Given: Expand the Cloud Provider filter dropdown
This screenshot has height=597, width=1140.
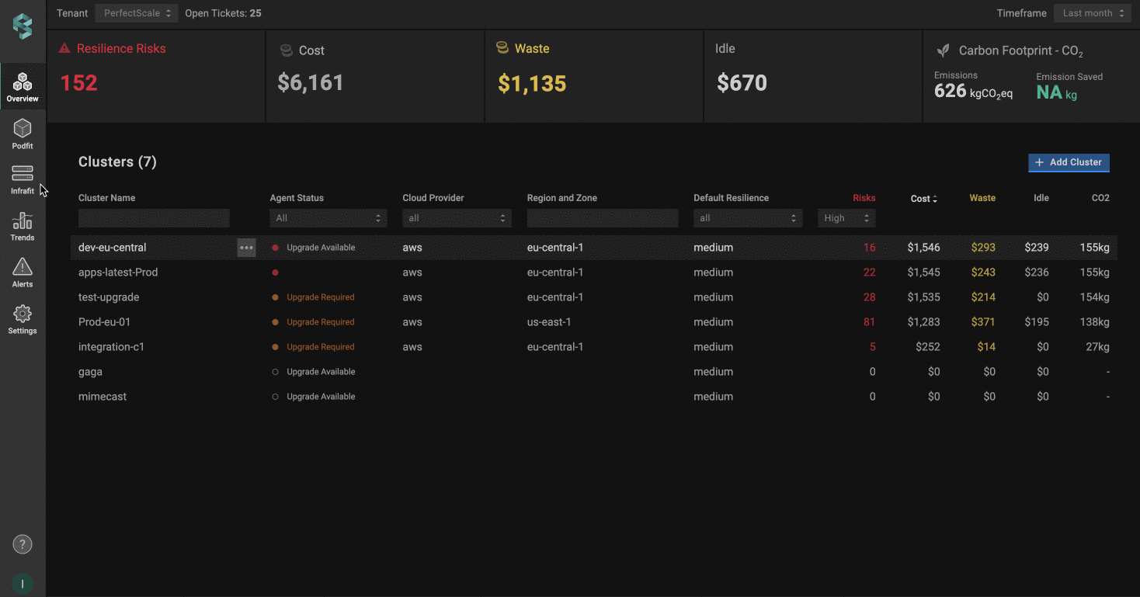Looking at the screenshot, I should [x=457, y=218].
